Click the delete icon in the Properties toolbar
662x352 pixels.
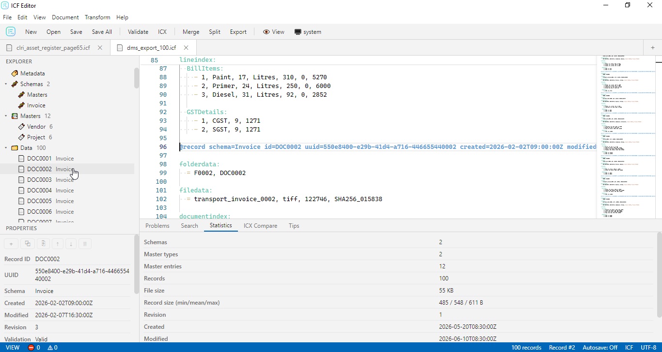point(85,244)
